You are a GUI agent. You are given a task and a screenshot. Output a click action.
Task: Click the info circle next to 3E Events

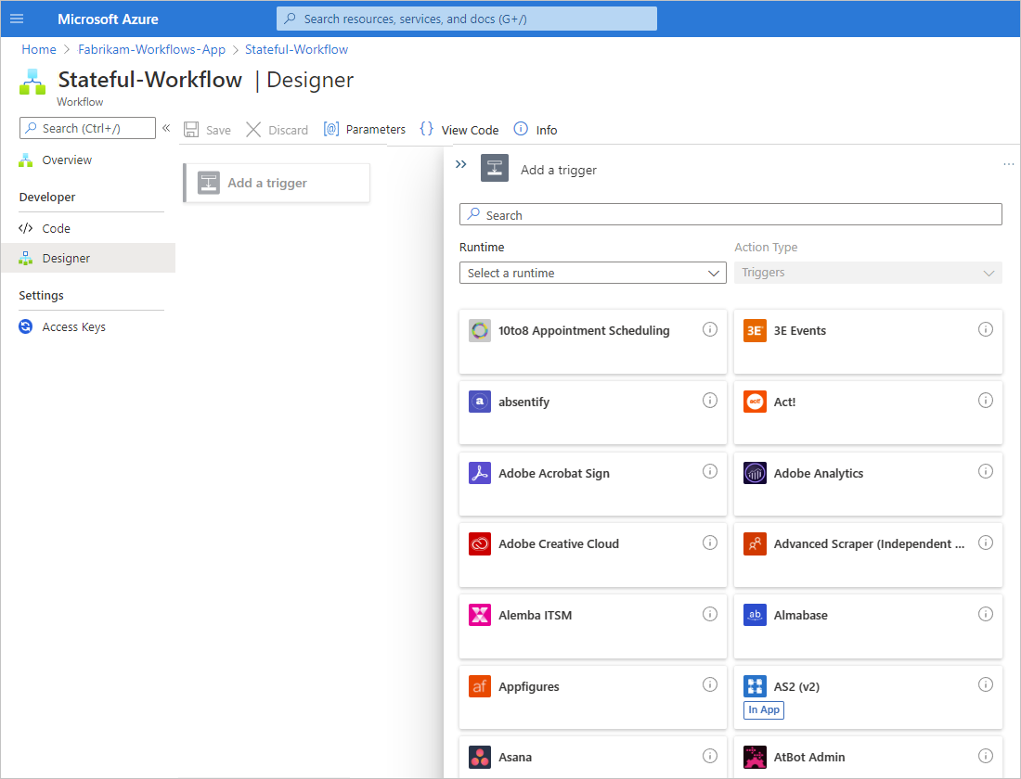point(986,328)
